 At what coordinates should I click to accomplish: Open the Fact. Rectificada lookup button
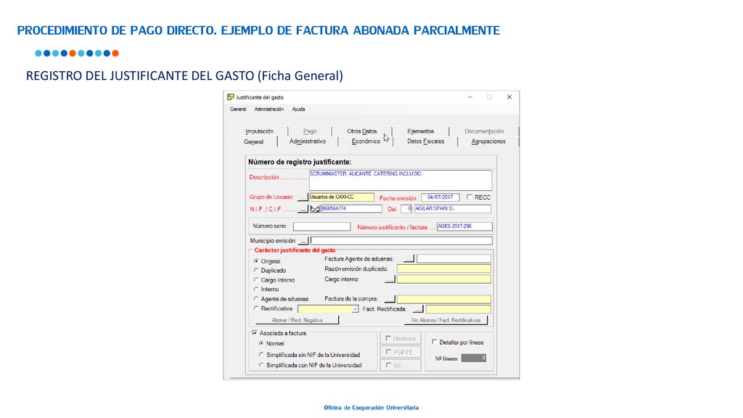pyautogui.click(x=418, y=309)
